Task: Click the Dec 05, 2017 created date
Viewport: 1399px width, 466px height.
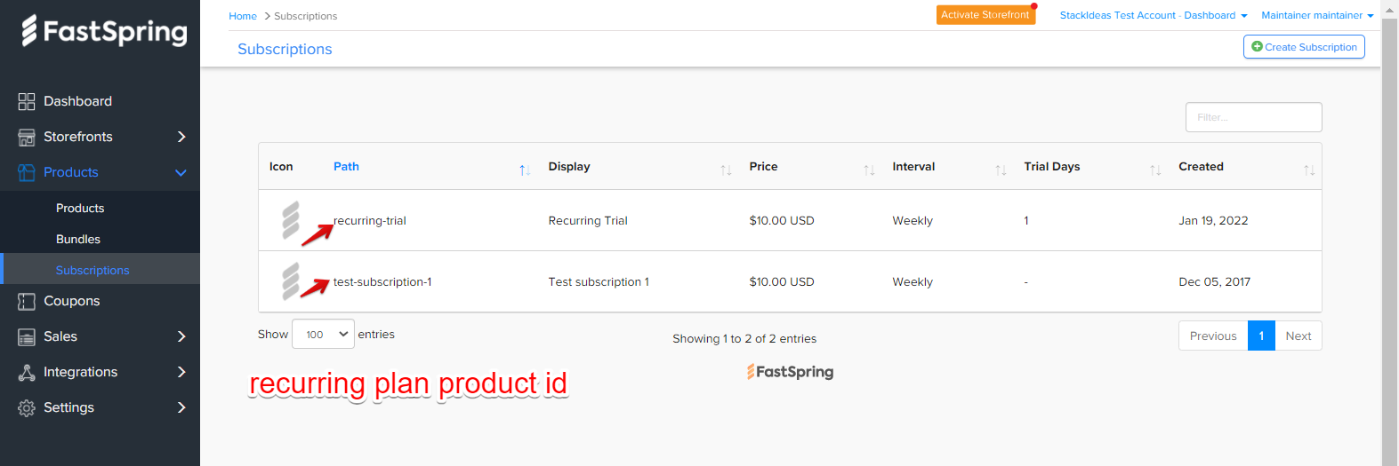Action: [1214, 281]
